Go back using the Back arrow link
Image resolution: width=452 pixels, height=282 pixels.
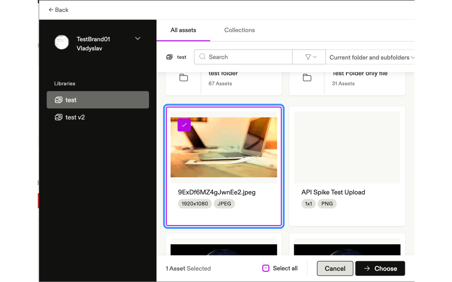point(58,10)
